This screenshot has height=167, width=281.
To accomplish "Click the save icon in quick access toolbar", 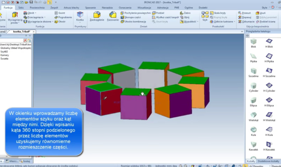I will click(31, 2).
